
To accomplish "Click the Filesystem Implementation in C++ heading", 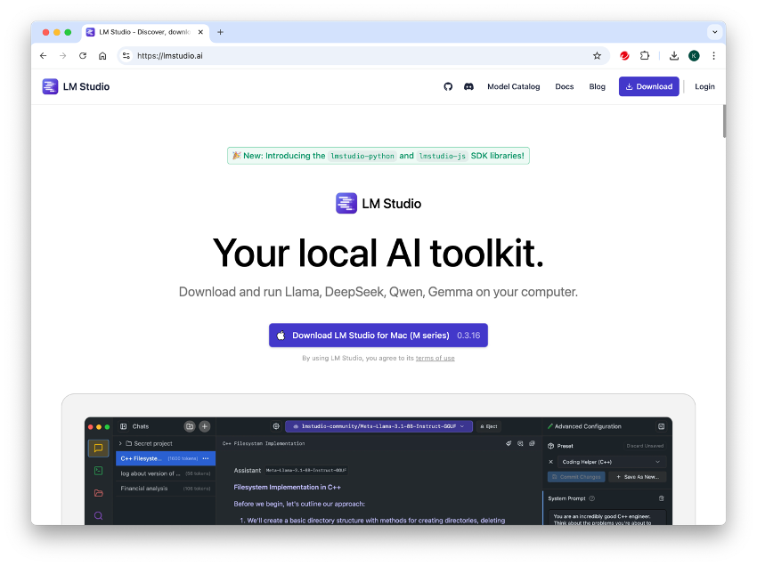I will click(x=288, y=488).
